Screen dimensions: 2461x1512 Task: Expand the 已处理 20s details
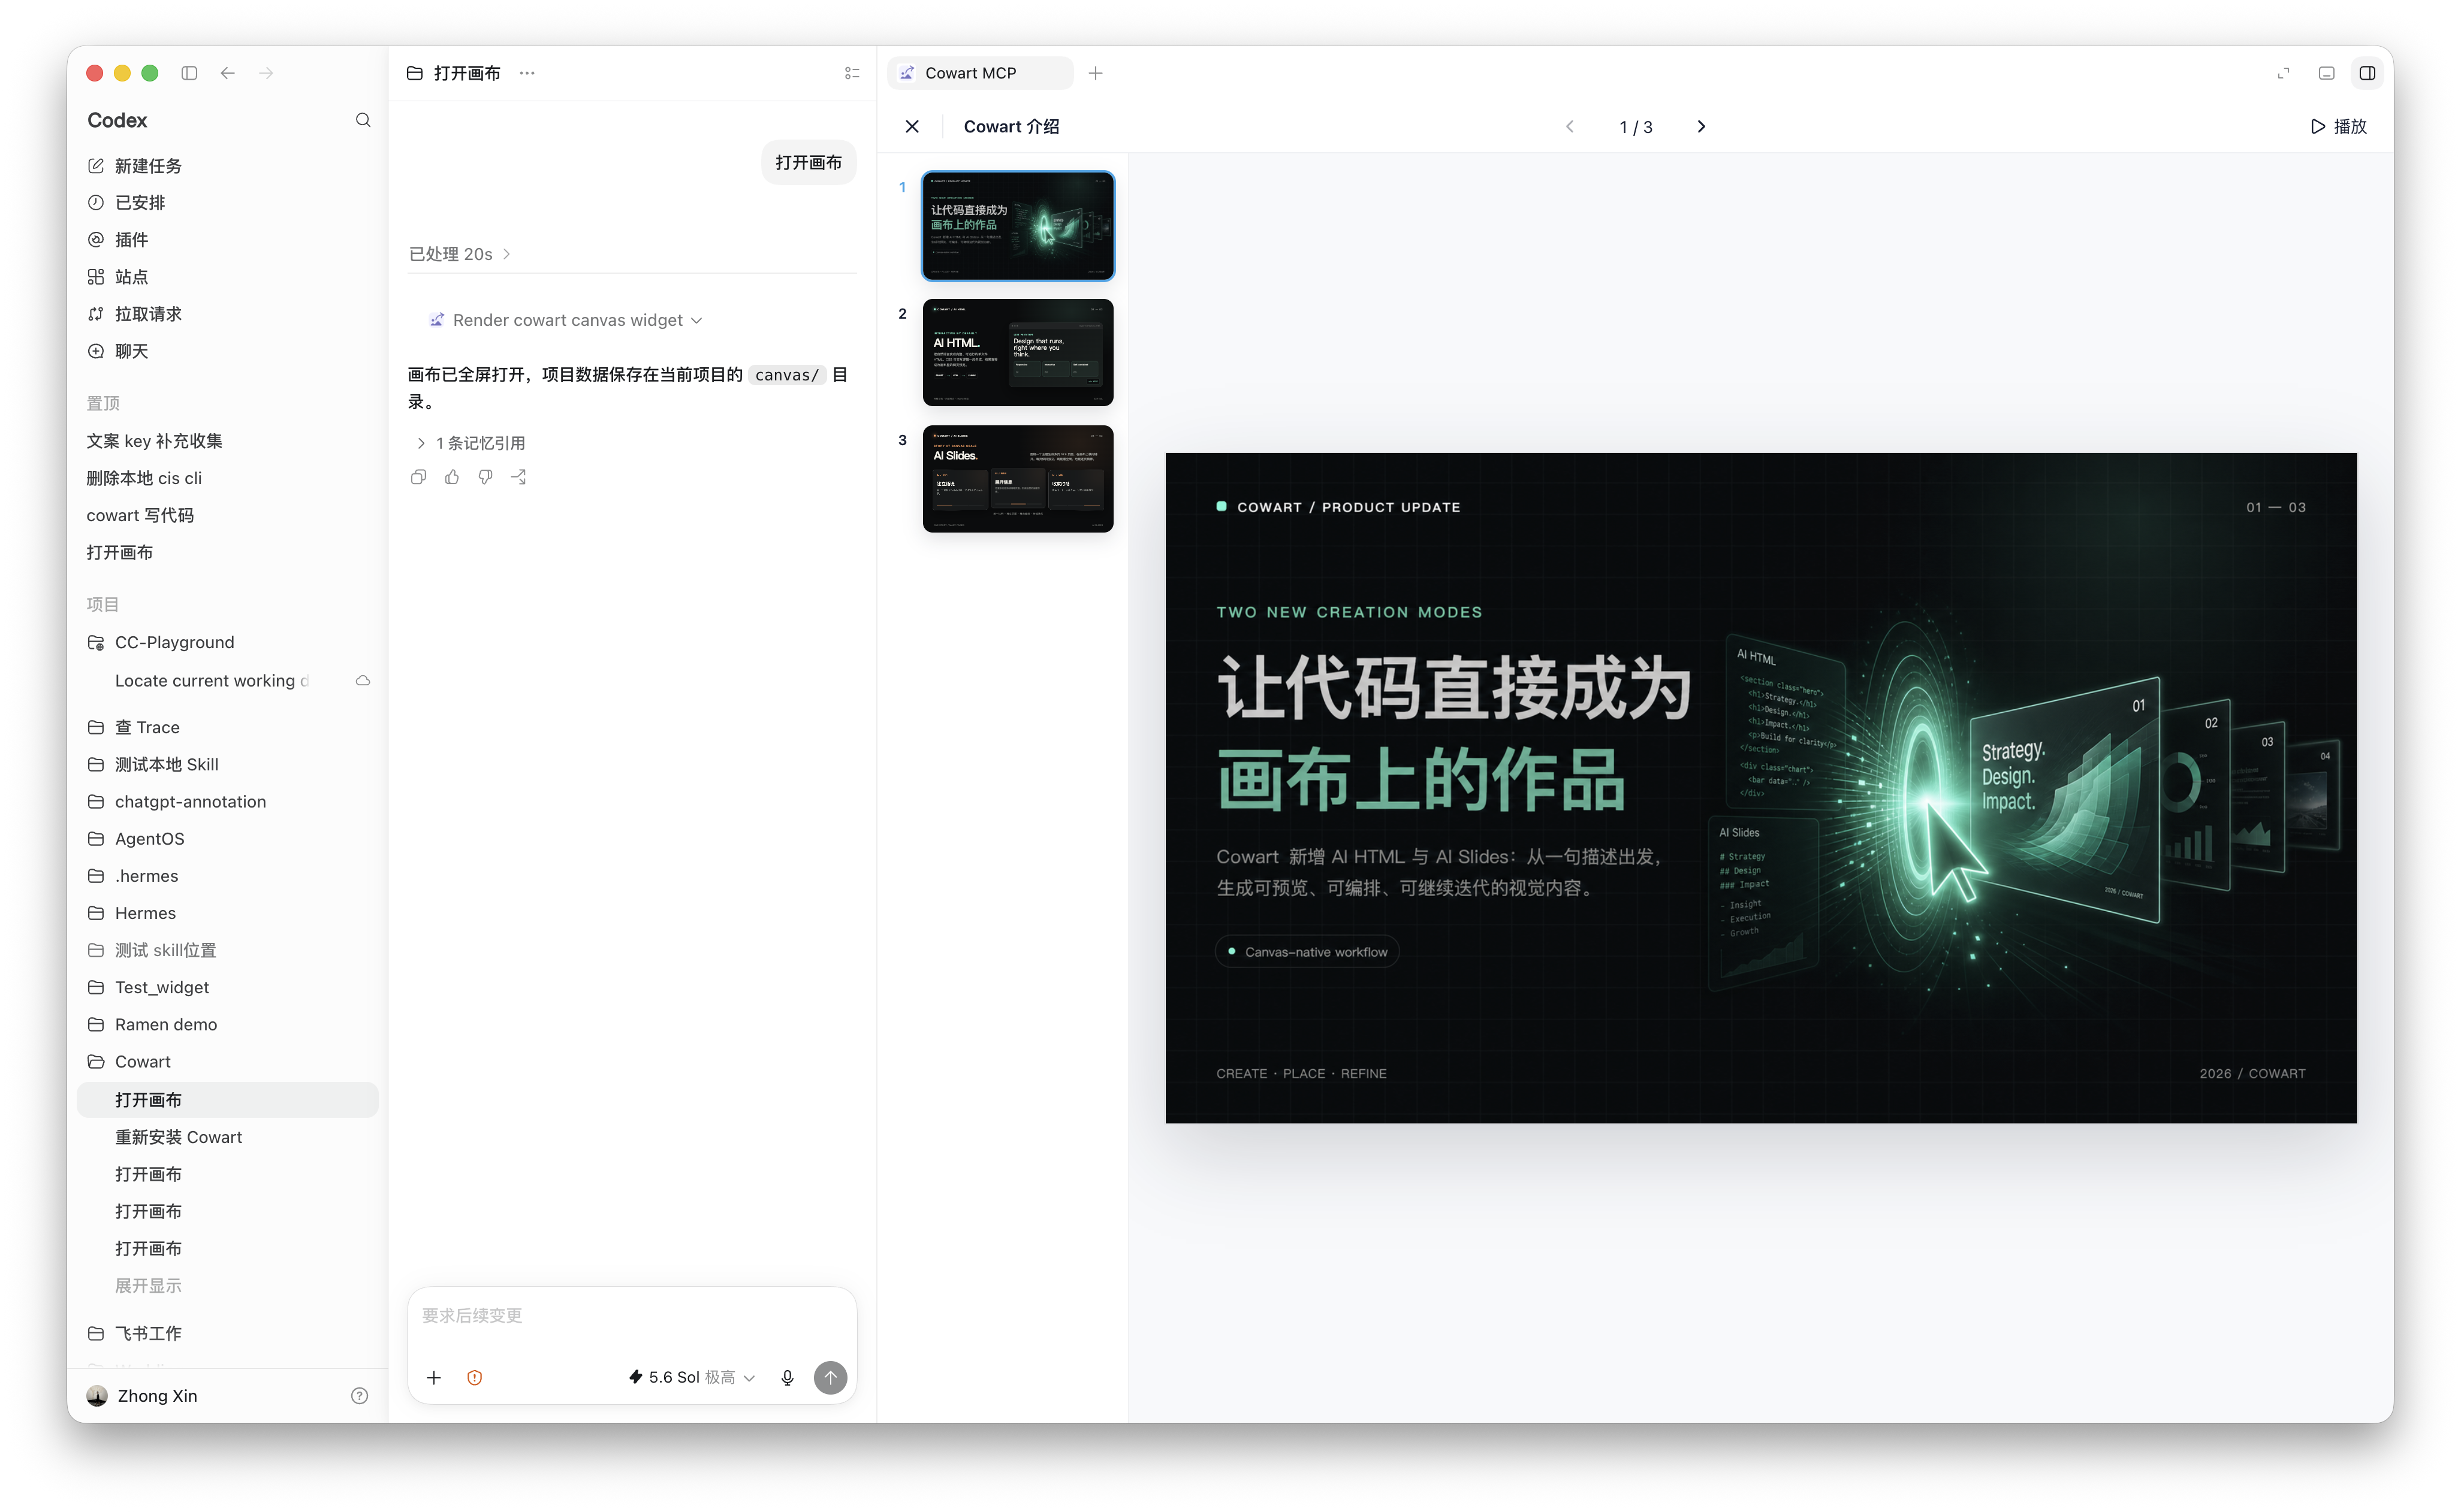point(460,254)
